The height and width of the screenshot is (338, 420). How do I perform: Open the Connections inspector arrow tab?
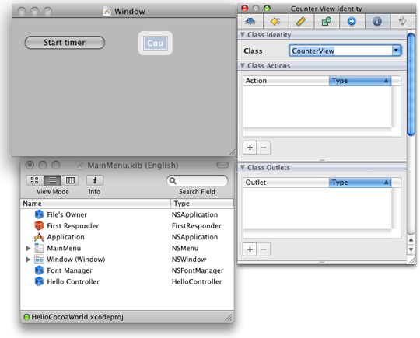(352, 21)
